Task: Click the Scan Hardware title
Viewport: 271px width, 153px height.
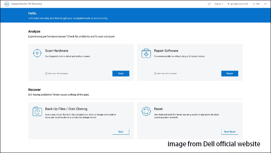Action: [57, 51]
